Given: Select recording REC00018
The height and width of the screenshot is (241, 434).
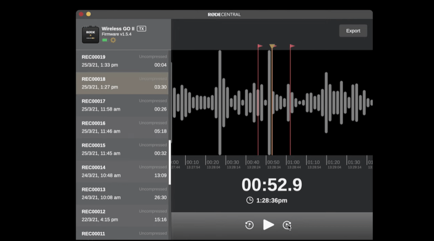Looking at the screenshot, I should pos(122,83).
